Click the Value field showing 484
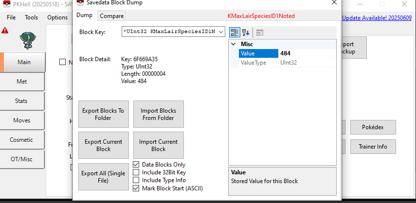The image size is (416, 203). tap(307, 53)
